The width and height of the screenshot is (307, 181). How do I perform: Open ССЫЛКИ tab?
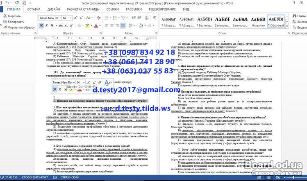pyautogui.click(x=113, y=9)
